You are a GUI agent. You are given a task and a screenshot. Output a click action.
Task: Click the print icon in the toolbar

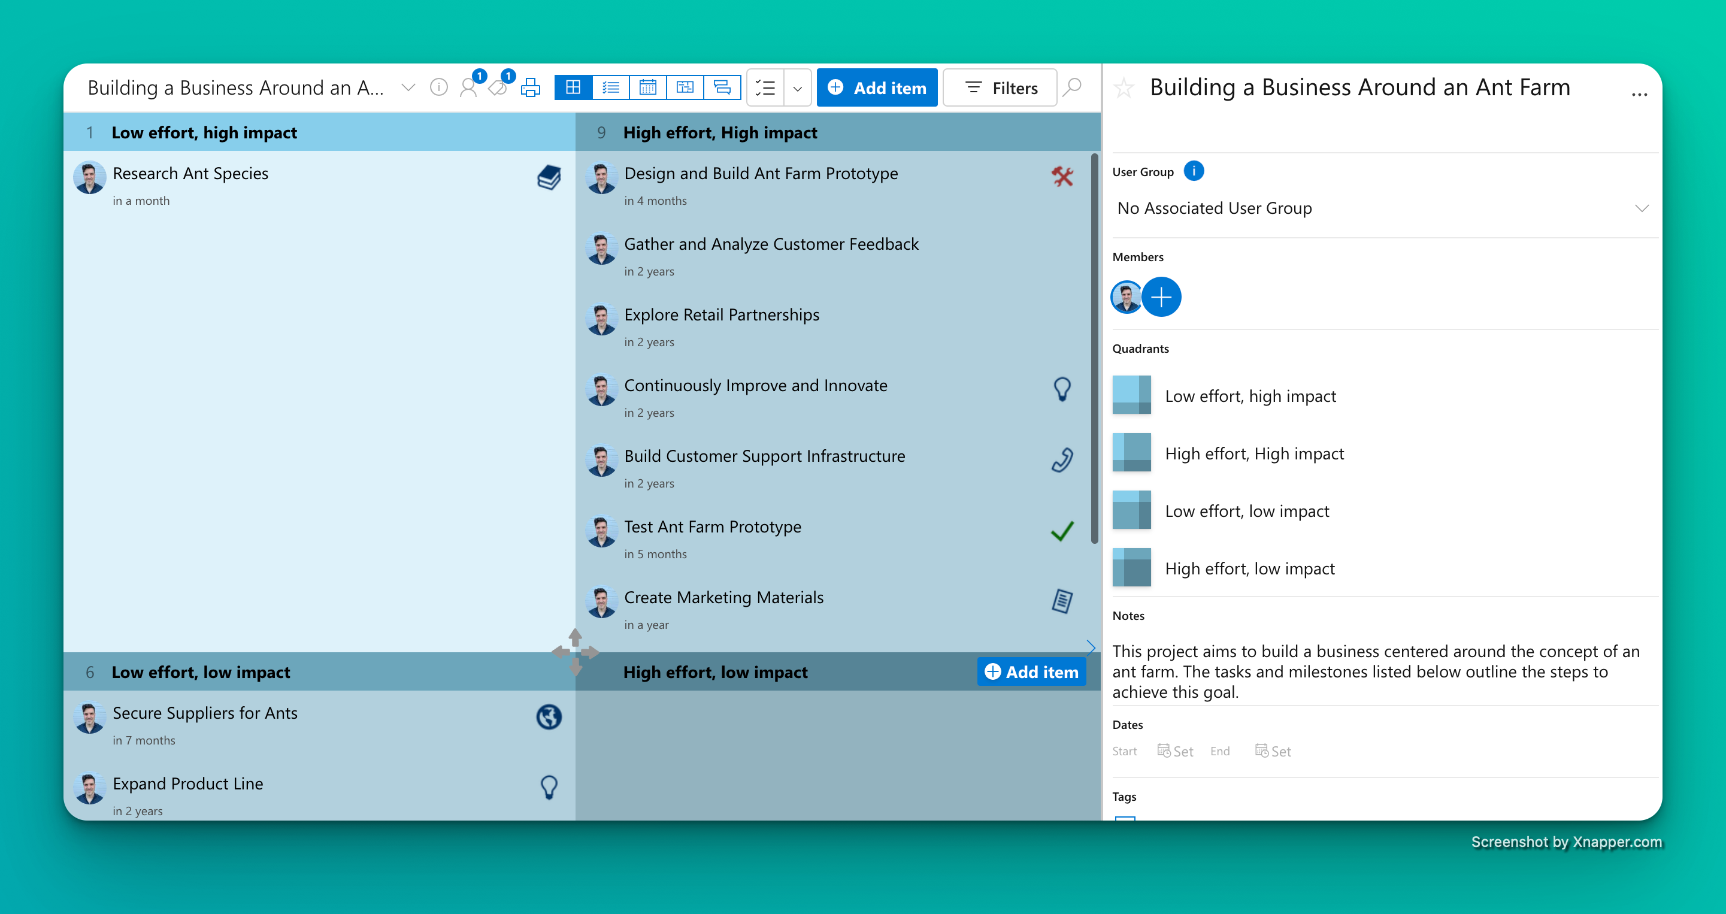coord(531,88)
